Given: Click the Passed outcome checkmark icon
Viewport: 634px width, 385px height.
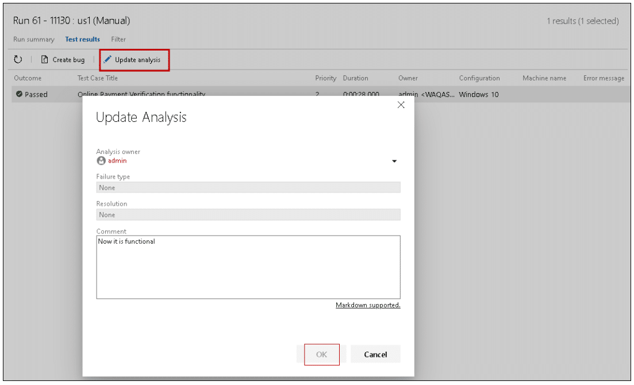Looking at the screenshot, I should point(18,94).
